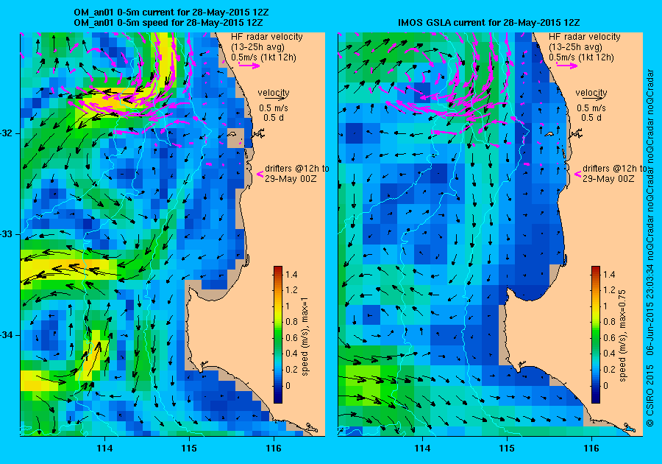Screen dimensions: 662x464
Task: Click the 'velocity' legend label on right map
Action: point(591,92)
